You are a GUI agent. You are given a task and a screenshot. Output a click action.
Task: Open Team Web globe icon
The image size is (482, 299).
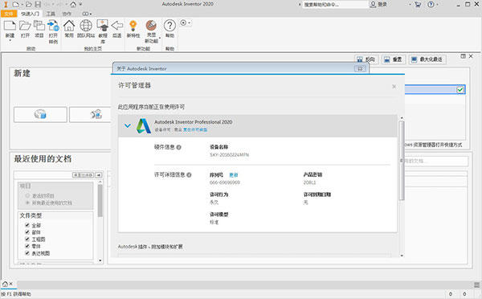click(86, 26)
